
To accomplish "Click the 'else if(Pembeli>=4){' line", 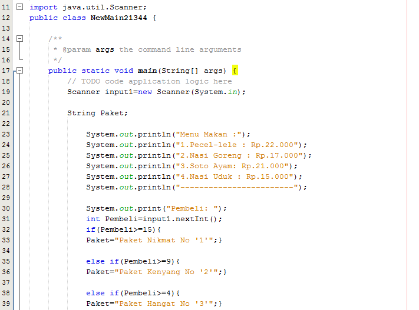I will click(x=133, y=293).
